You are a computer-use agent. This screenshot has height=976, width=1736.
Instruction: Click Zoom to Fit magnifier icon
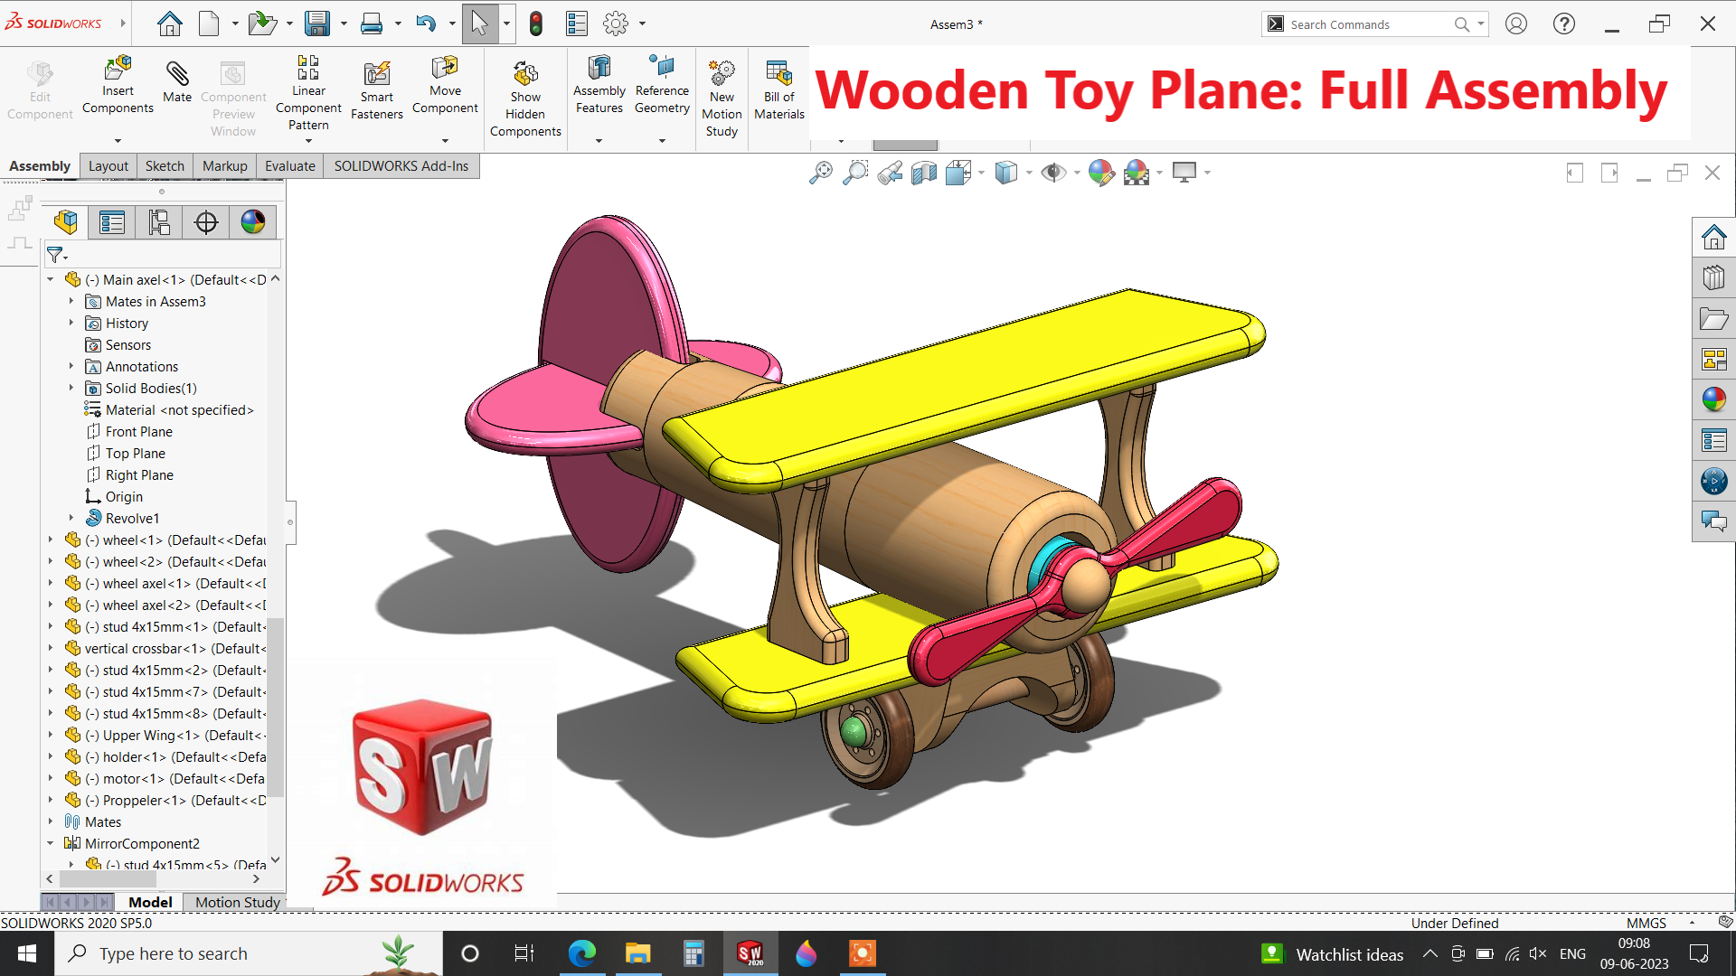820,173
